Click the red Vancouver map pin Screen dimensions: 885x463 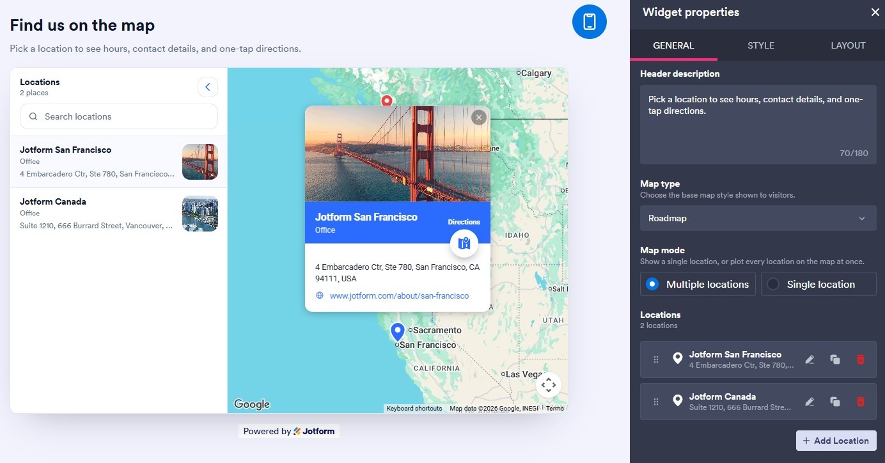386,101
